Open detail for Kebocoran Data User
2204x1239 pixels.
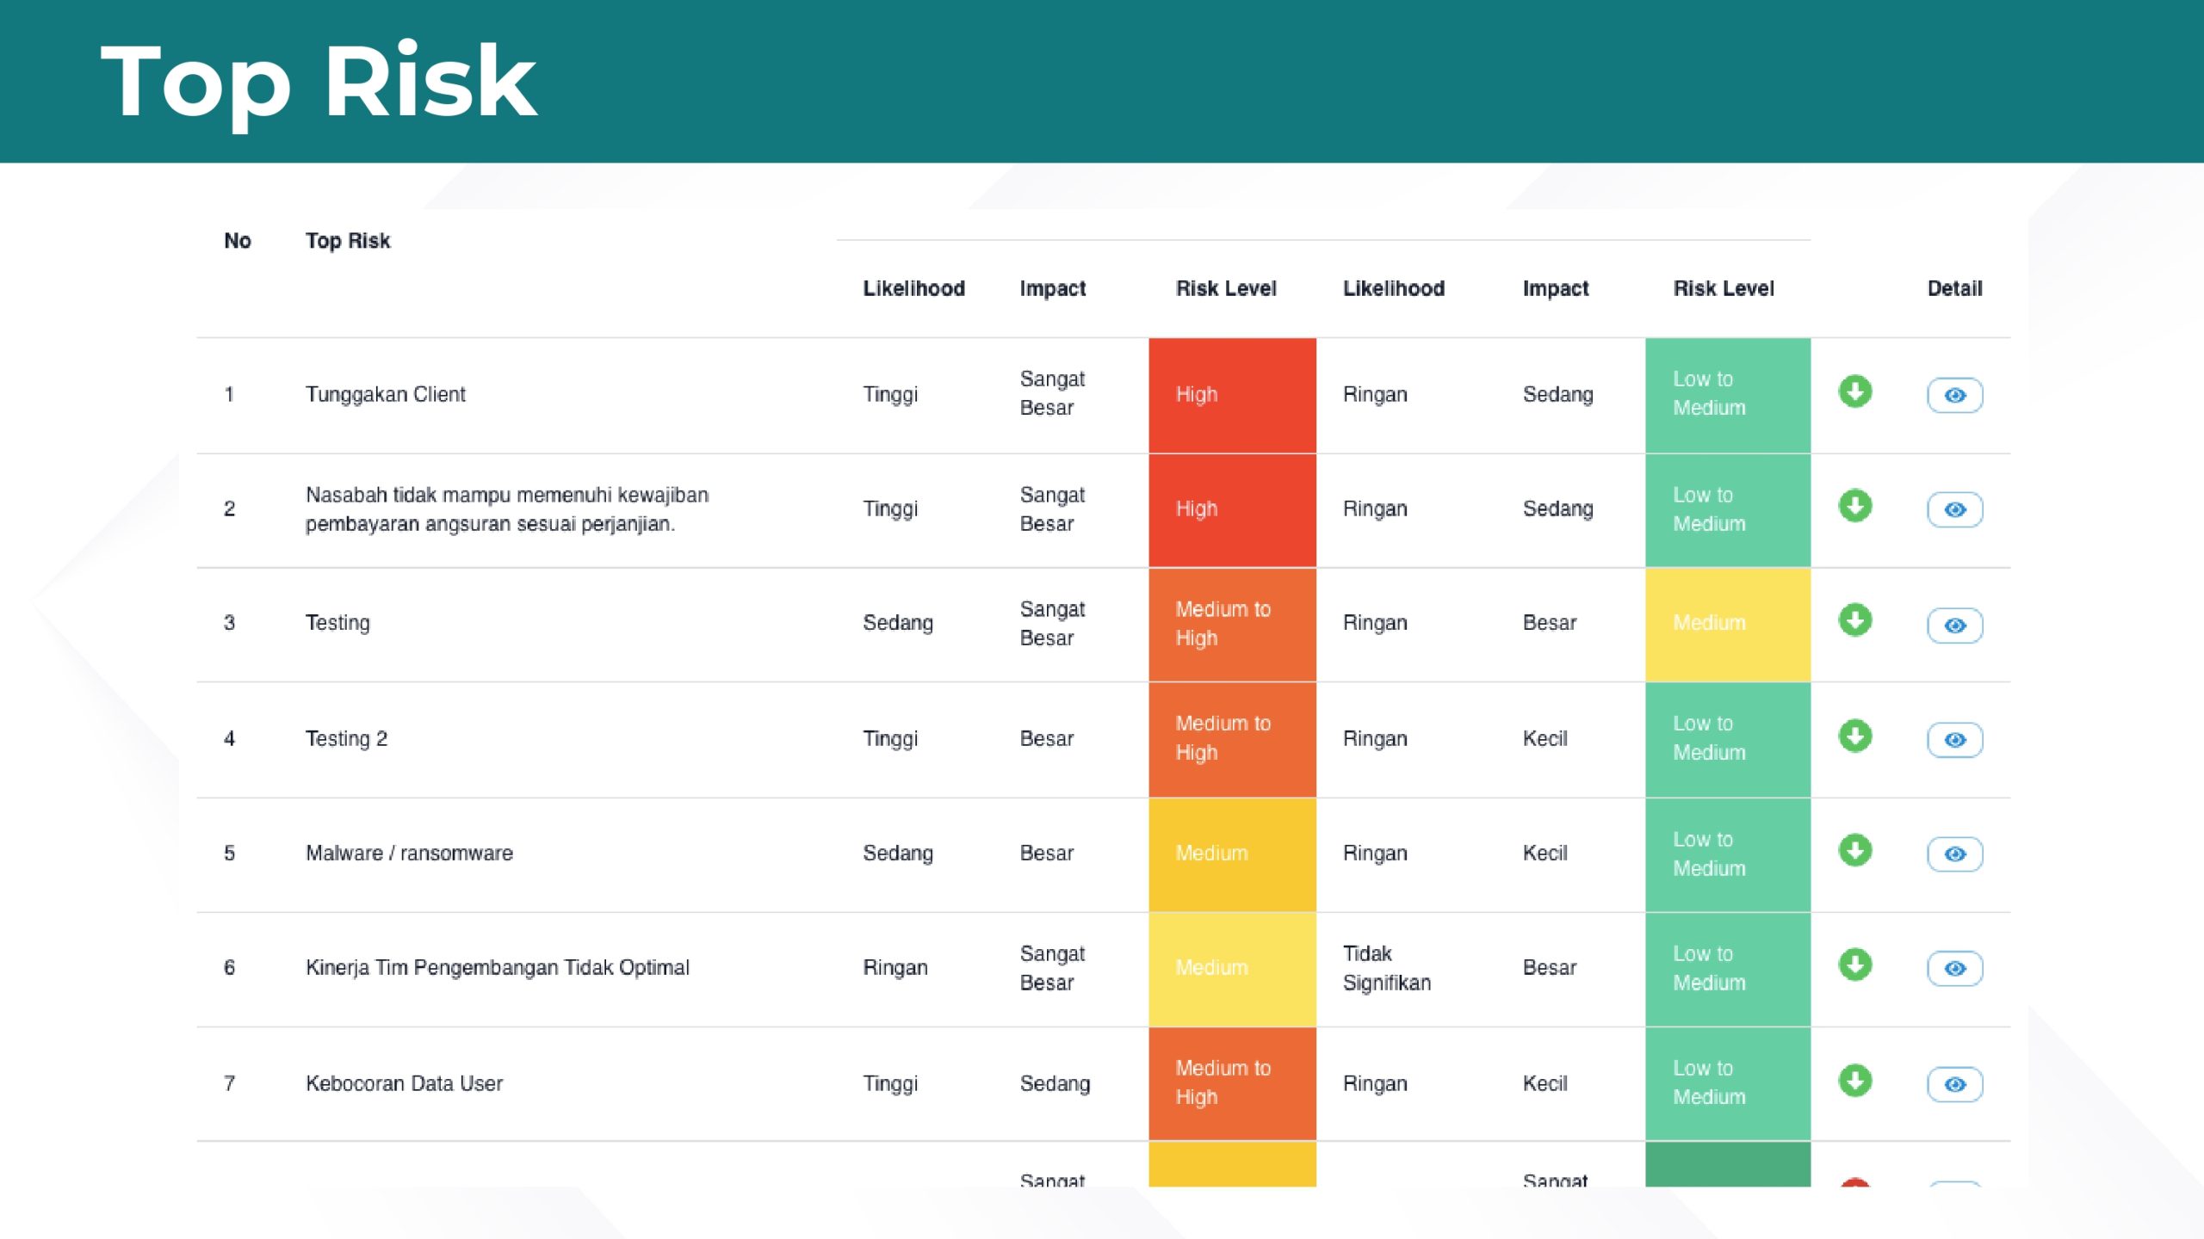1954,1084
